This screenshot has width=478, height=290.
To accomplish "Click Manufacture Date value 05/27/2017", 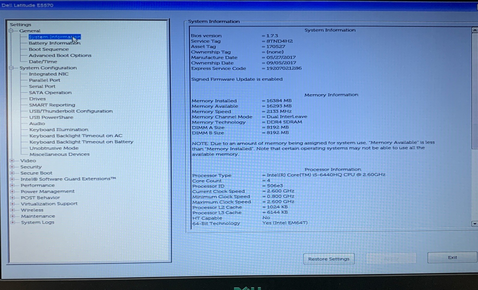I will coord(281,57).
